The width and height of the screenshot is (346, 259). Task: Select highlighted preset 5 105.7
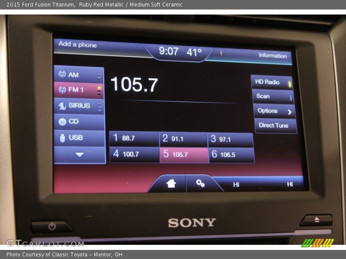click(184, 155)
